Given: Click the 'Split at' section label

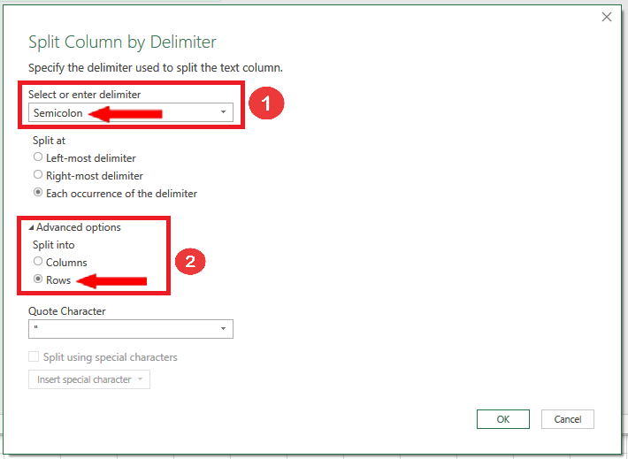Looking at the screenshot, I should (47, 141).
